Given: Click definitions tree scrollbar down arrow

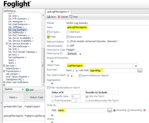Looking at the screenshot, I should click(43, 85).
